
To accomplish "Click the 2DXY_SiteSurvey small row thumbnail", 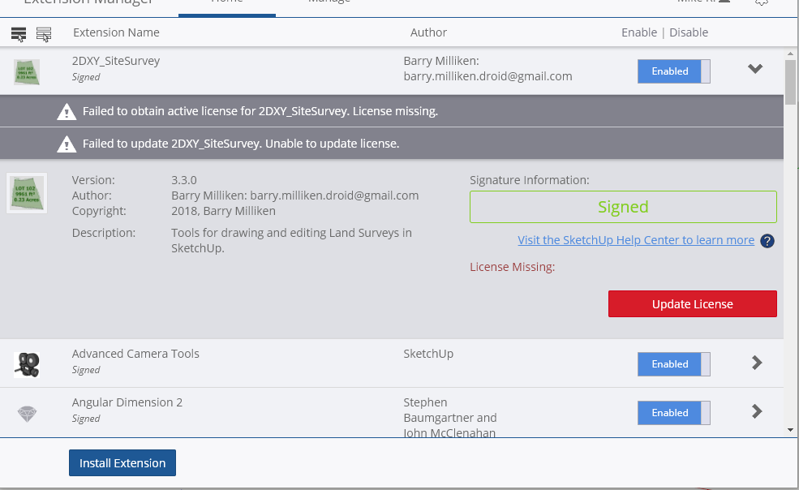I will [27, 72].
